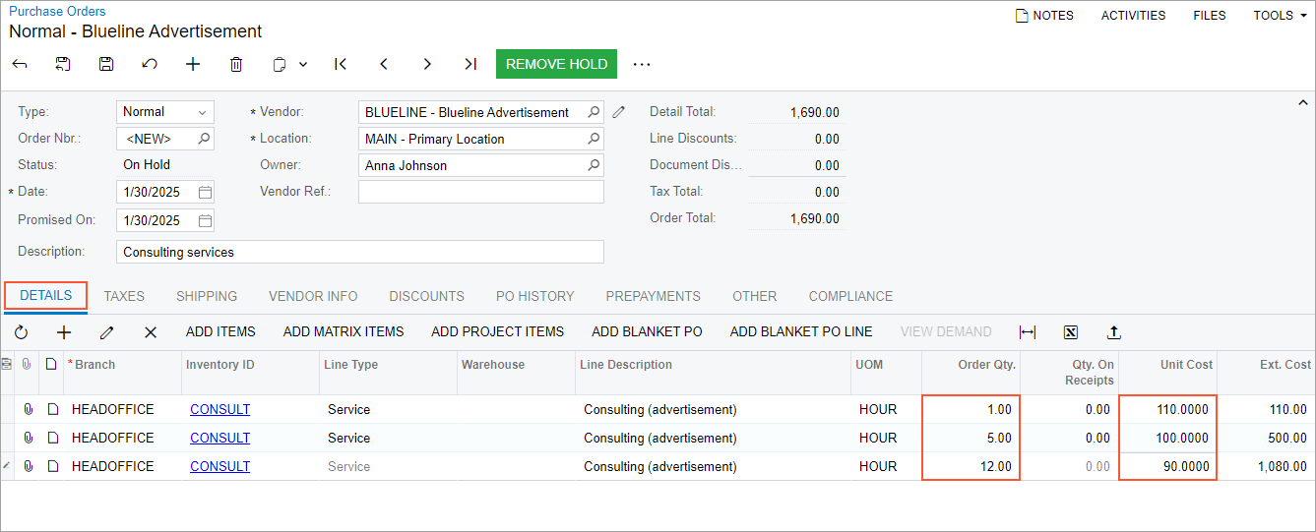Delete the purchase order via trash icon

(236, 64)
